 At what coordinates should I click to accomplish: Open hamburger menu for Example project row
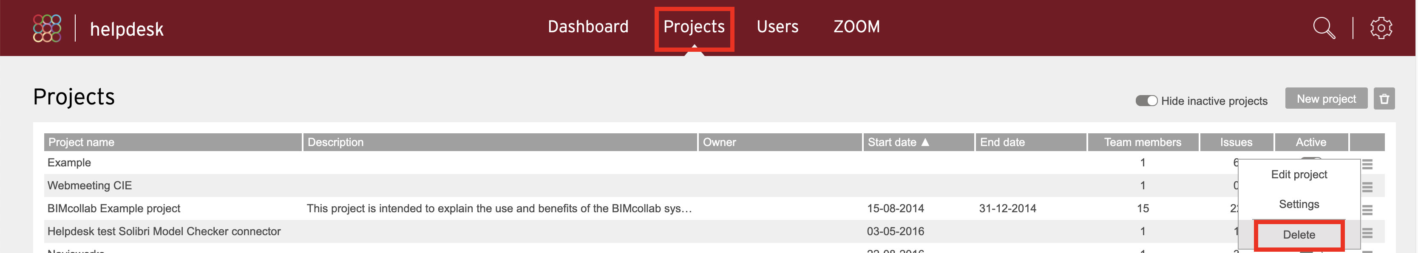click(x=1367, y=164)
